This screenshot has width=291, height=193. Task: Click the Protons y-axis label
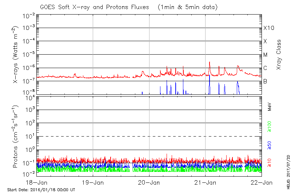pos(16,136)
